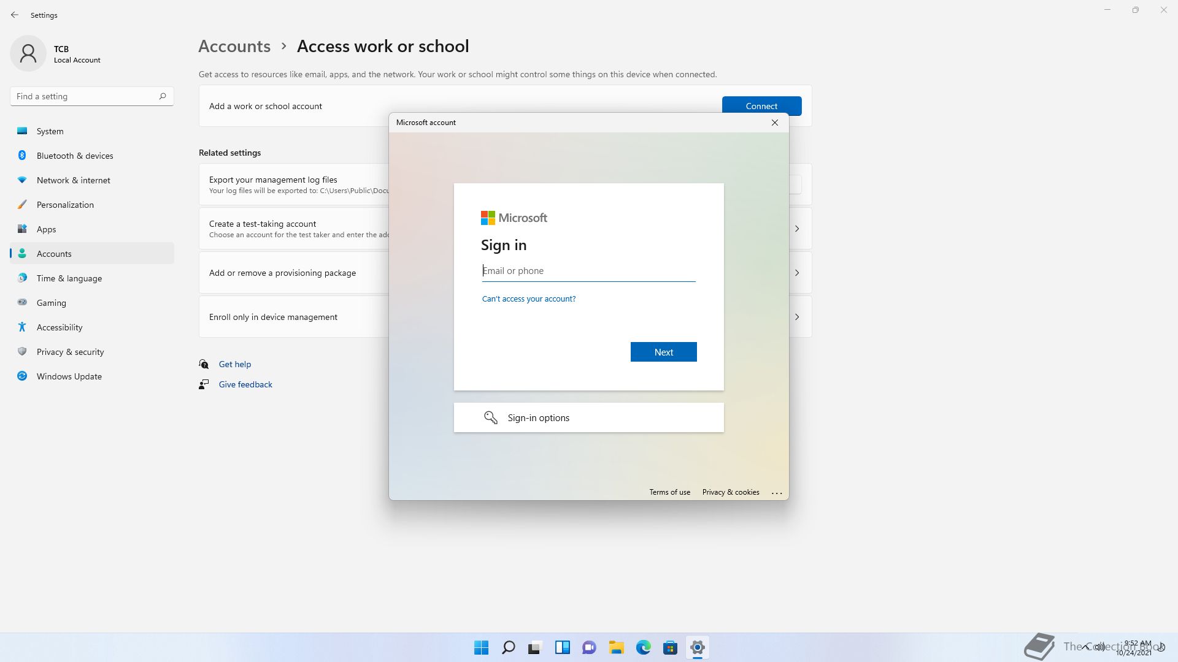The width and height of the screenshot is (1178, 662).
Task: Click the key icon beside Sign-in options
Action: pyautogui.click(x=490, y=417)
